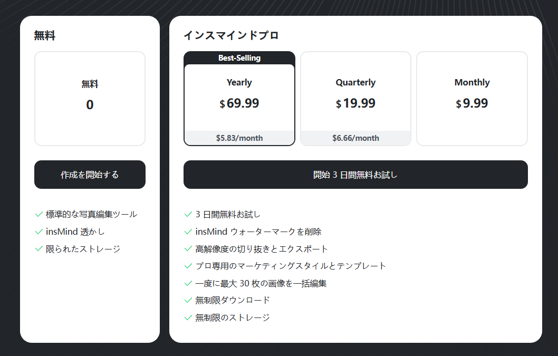Click the checkmark next to 標準的な写真編集ツール
Viewport: 558px width, 356px height.
(38, 214)
